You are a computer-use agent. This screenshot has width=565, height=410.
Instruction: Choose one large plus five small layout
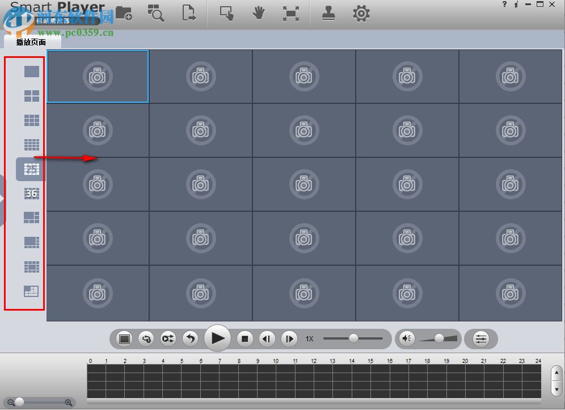[x=32, y=217]
